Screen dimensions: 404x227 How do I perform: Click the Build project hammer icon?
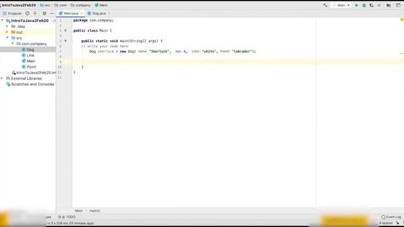[325, 5]
